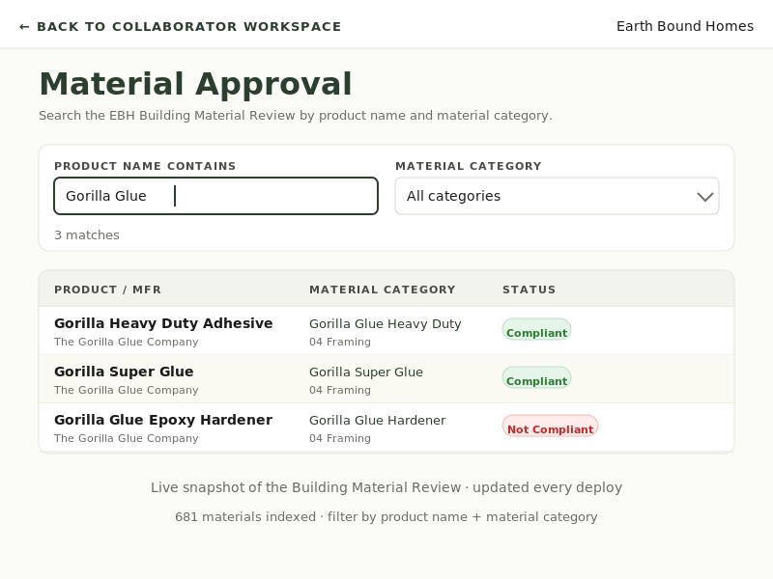Click the Compliant badge for Heavy Duty Adhesive
773x579 pixels.
pos(536,330)
